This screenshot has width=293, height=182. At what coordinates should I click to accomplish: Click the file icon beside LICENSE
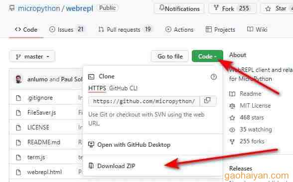tap(18, 128)
